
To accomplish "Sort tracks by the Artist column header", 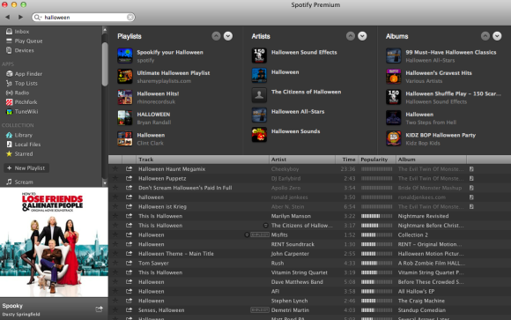I will [302, 160].
